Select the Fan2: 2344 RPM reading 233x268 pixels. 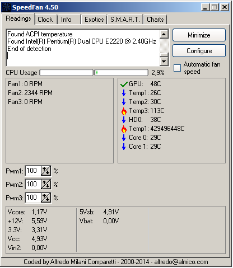(30, 93)
